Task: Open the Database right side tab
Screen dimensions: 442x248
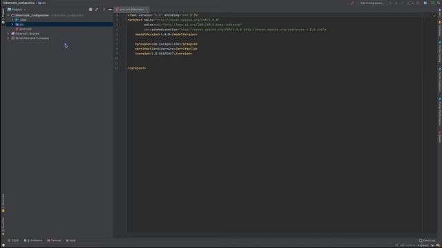Action: tap(439, 29)
